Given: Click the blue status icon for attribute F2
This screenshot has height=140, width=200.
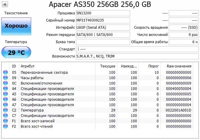Looking at the screenshot, I should pos(5,126).
